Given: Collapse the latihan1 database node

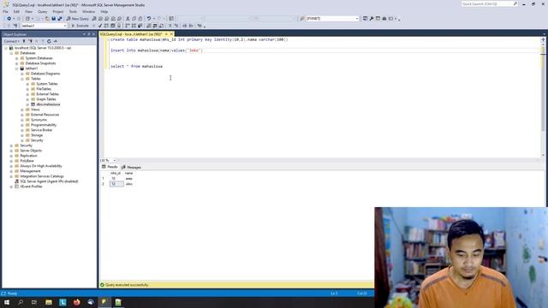Looking at the screenshot, I should 16,68.
